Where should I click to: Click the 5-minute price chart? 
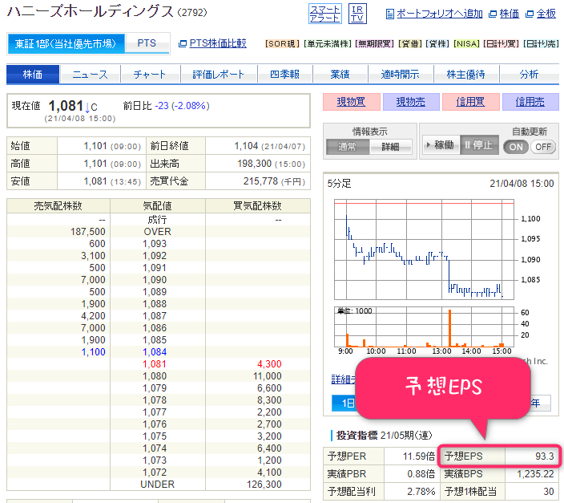click(x=424, y=249)
